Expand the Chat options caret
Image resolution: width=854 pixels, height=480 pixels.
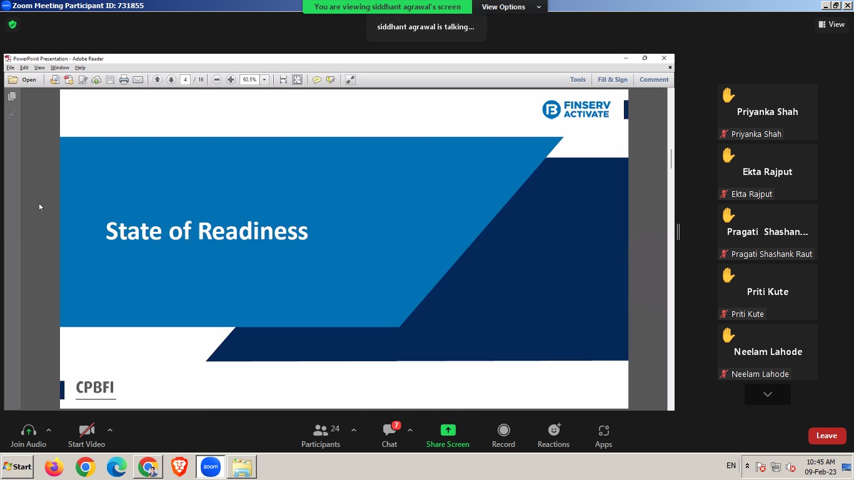410,430
